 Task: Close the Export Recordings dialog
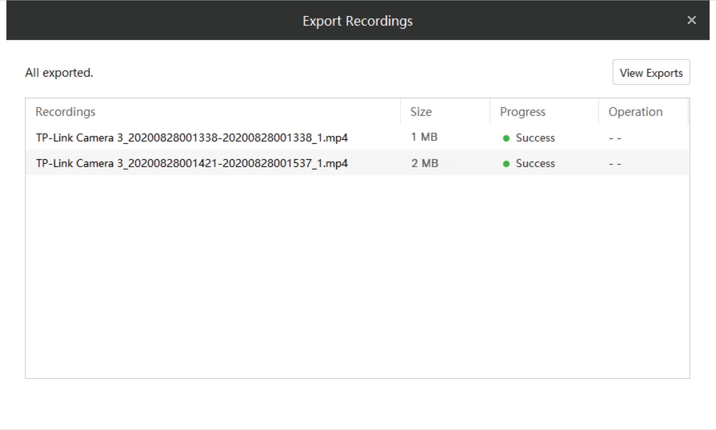(691, 20)
